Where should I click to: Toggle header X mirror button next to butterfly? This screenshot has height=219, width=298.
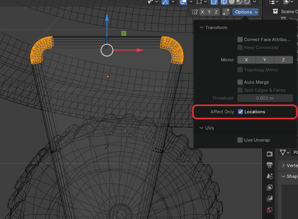click(203, 12)
